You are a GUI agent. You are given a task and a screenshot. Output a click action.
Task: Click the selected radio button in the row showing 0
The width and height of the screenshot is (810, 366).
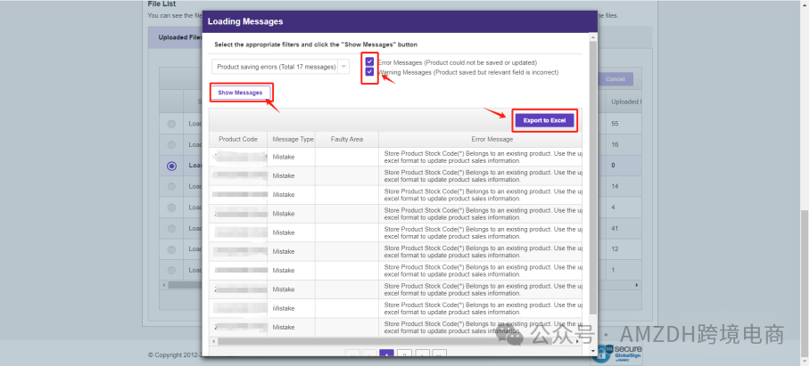pos(171,166)
